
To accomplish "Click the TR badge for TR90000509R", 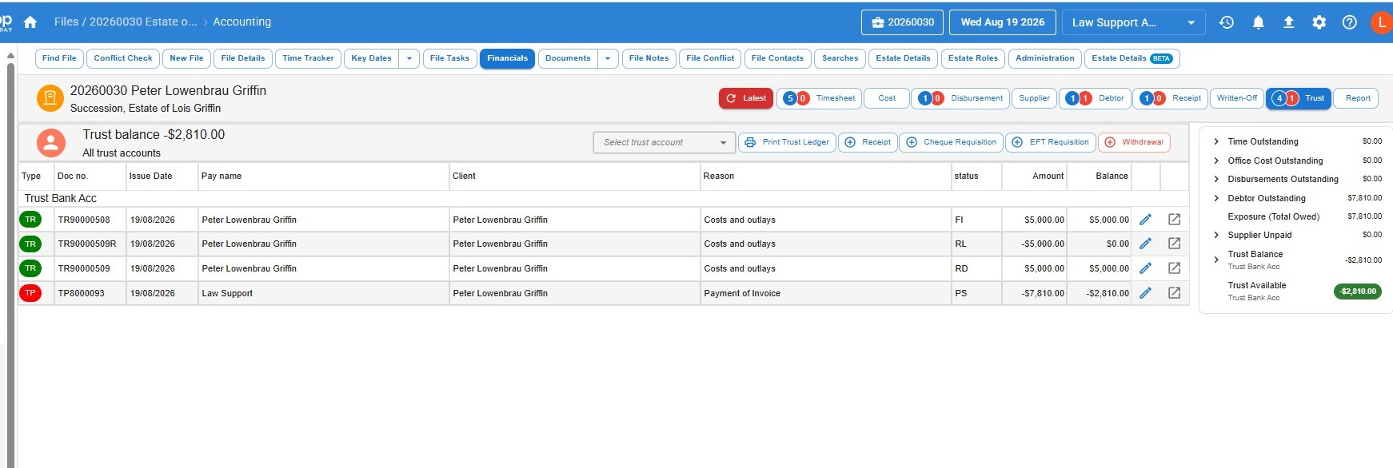I will tap(30, 244).
